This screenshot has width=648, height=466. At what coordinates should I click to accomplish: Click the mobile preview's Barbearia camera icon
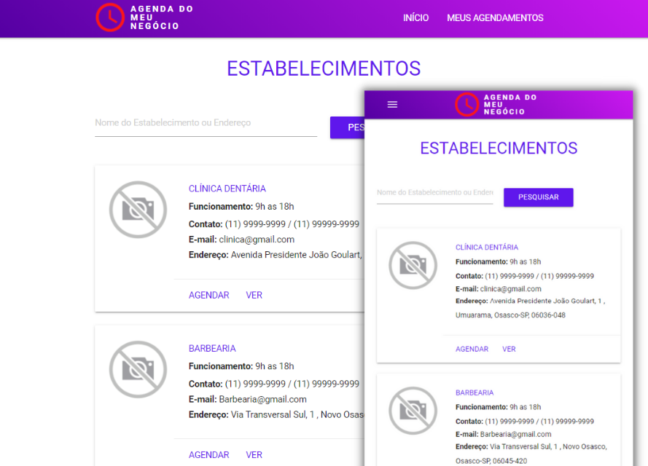[413, 411]
